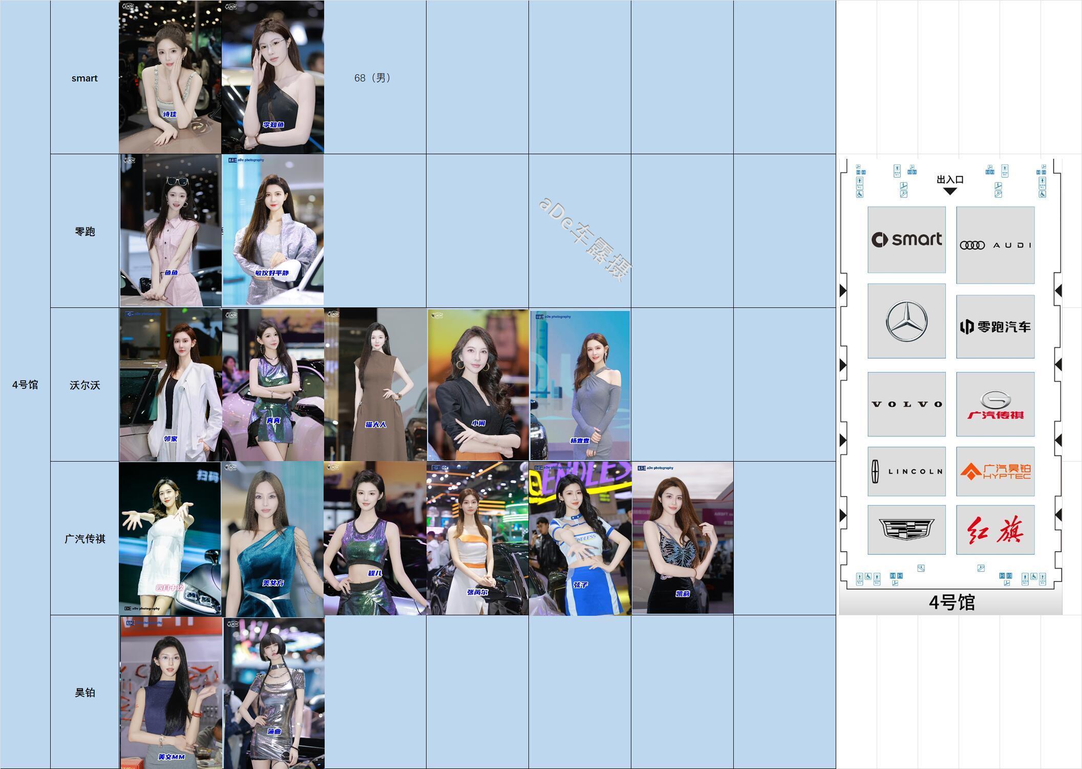Open the photo labeled 凯莉
The width and height of the screenshot is (1082, 769).
[683, 538]
